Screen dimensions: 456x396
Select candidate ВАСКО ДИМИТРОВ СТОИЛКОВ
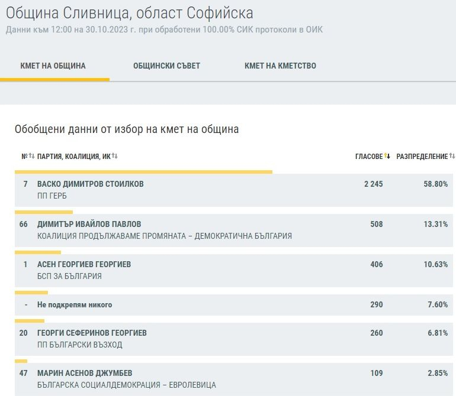pyautogui.click(x=91, y=184)
